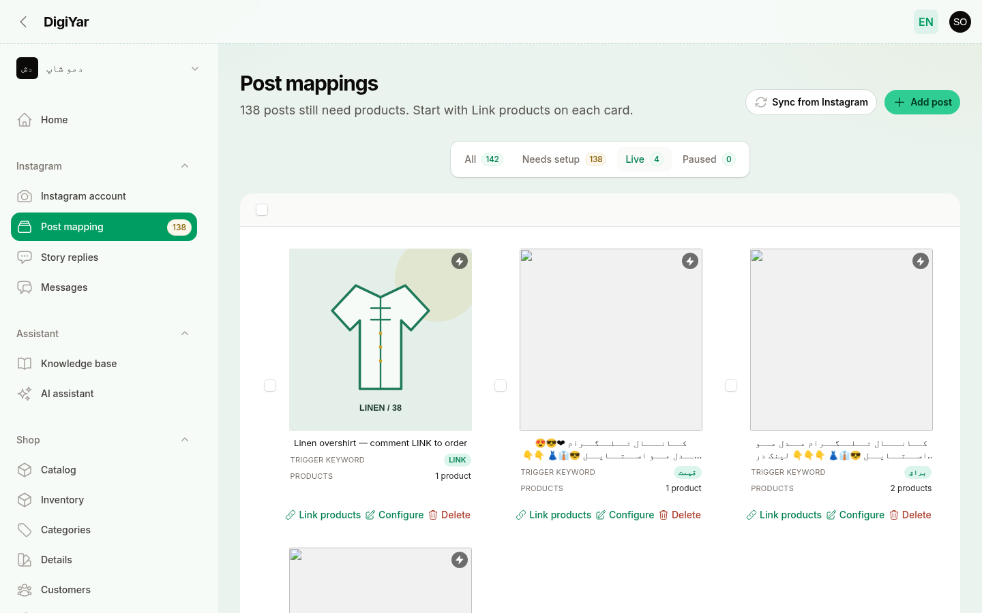Click the lightning badge on Linen thumbnail
Image resolution: width=982 pixels, height=613 pixels.
460,261
